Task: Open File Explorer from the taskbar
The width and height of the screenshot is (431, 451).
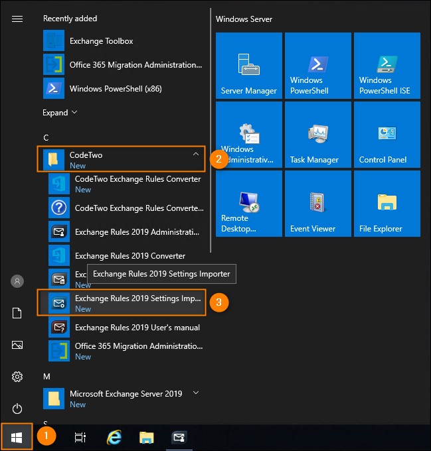Action: click(x=147, y=438)
